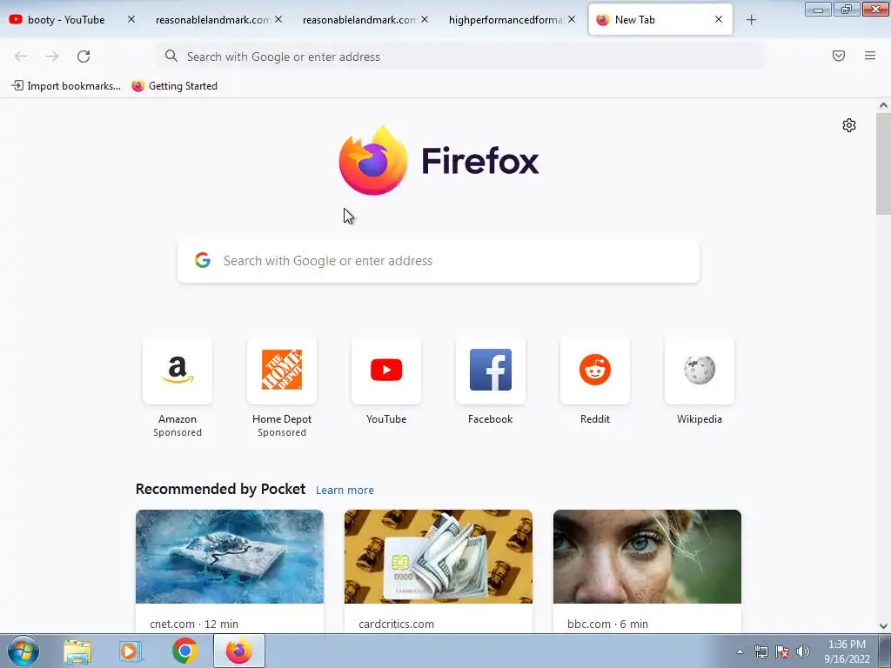Image resolution: width=891 pixels, height=668 pixels.
Task: Click the volume speaker tray icon
Action: coord(802,651)
